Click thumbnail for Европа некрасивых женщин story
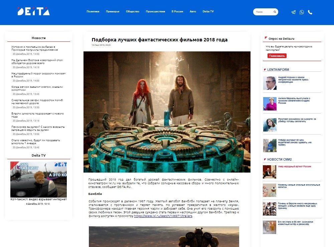 point(270,209)
